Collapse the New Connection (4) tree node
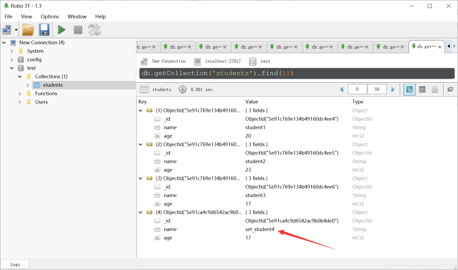The width and height of the screenshot is (458, 270). point(4,42)
